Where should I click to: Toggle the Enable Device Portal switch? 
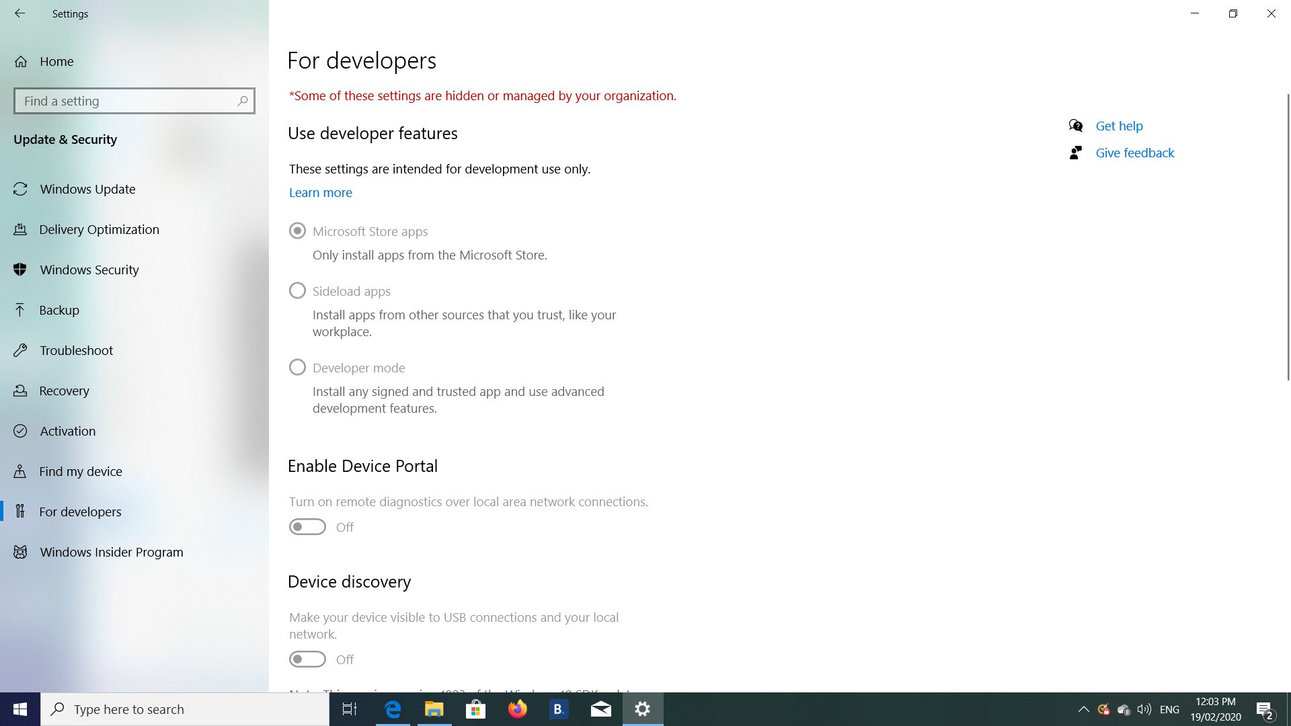[x=307, y=527]
